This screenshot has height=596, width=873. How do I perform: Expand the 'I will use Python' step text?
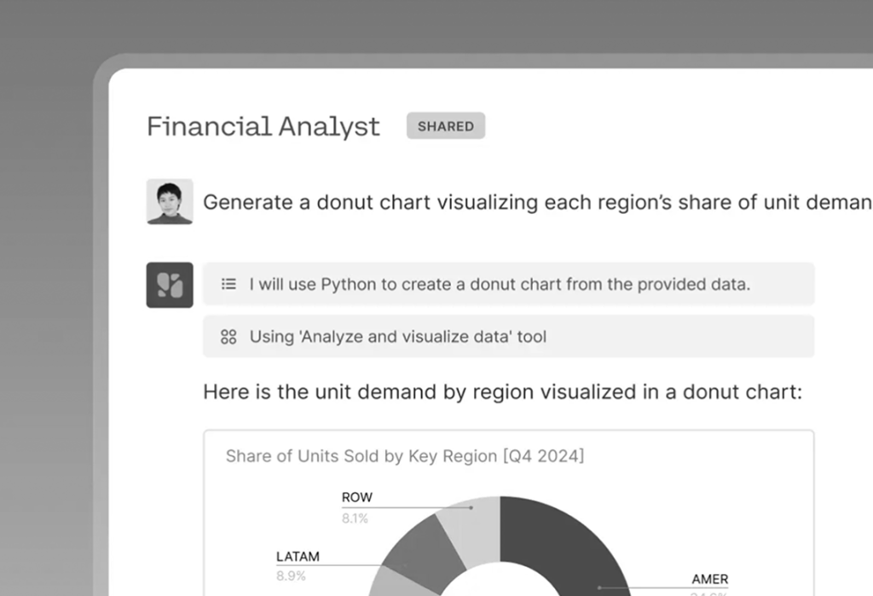500,285
